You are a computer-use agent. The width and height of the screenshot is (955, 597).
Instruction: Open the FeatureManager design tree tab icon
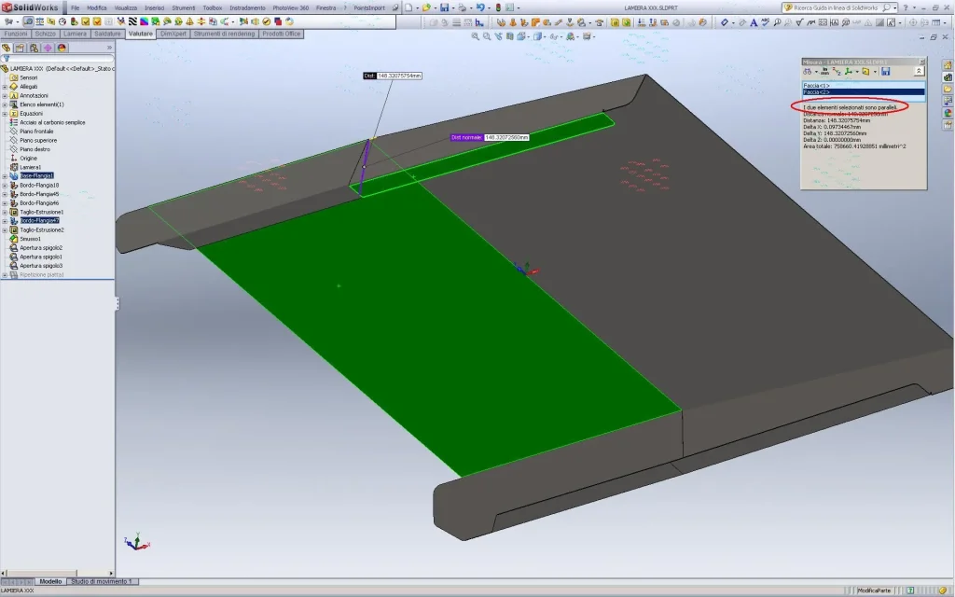click(x=7, y=47)
